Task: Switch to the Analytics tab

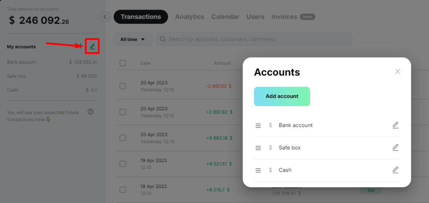Action: [x=190, y=17]
